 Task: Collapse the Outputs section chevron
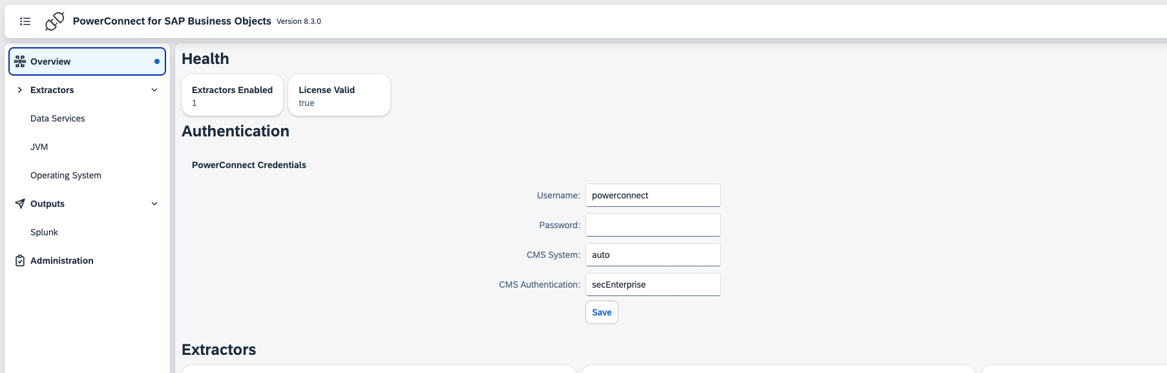pos(154,204)
